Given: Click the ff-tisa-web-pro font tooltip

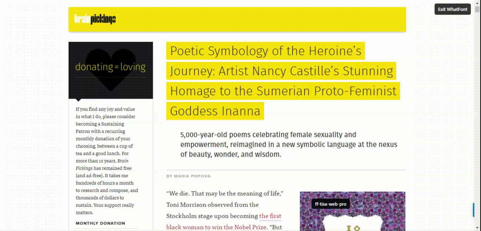Looking at the screenshot, I should (330, 204).
